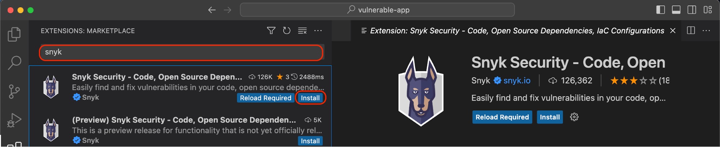Open the vulnerable-app command center search
This screenshot has height=147, width=720.
tap(377, 10)
